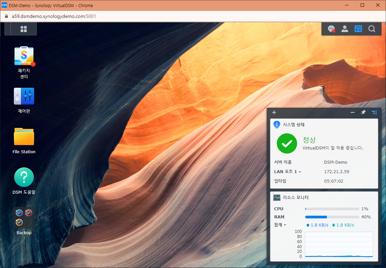Open the Backup desktop folder group
386x268 pixels.
pos(24,217)
